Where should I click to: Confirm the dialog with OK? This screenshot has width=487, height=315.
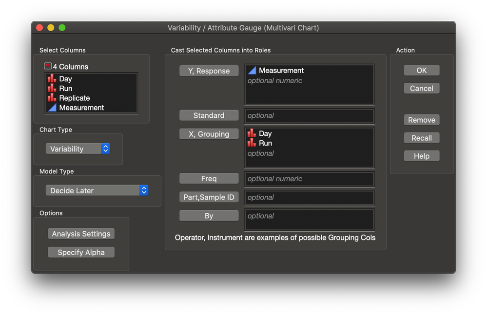click(x=421, y=70)
